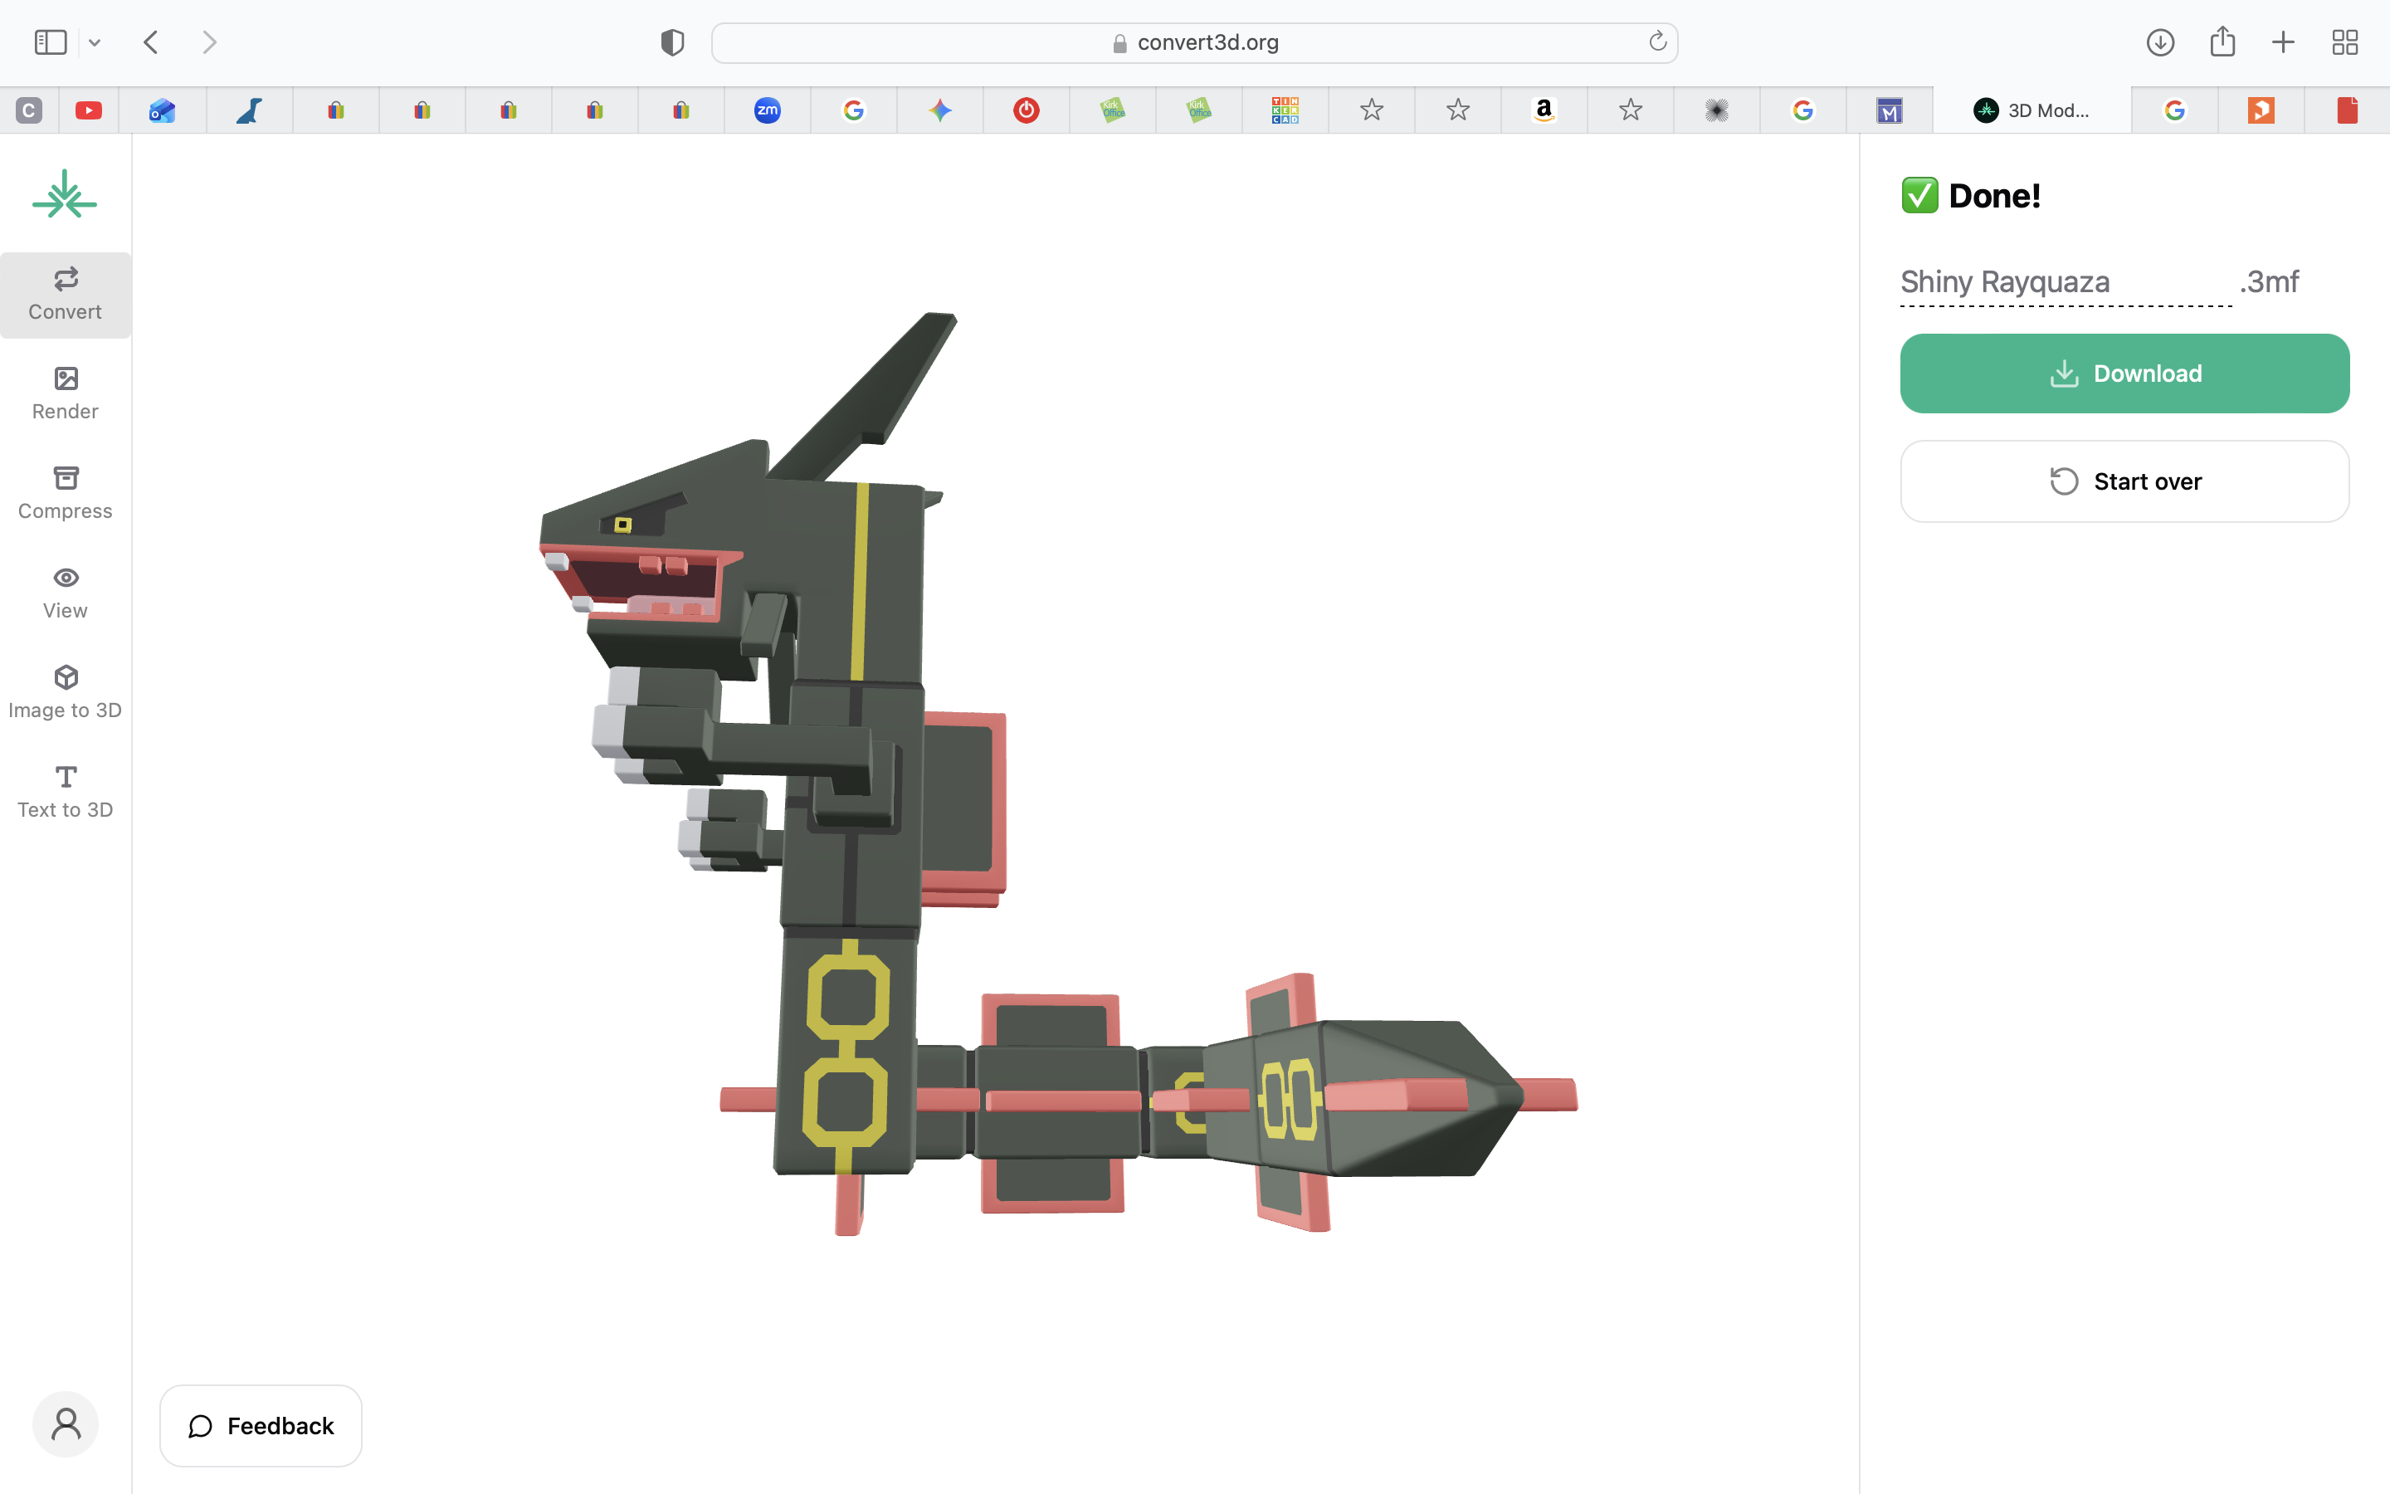The image size is (2390, 1494).
Task: Show Safari downloads list
Action: pyautogui.click(x=2160, y=42)
